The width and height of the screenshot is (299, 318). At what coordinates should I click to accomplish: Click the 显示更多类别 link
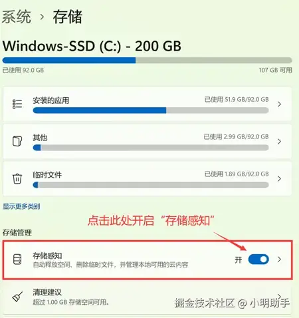(21, 206)
